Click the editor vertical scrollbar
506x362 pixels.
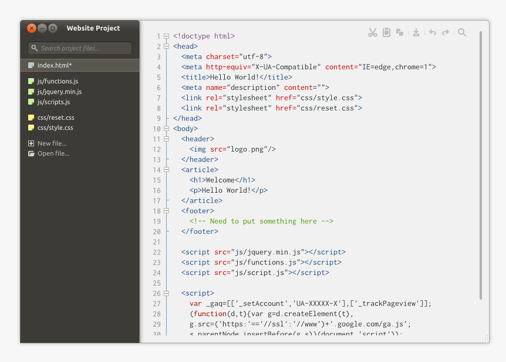pyautogui.click(x=481, y=165)
